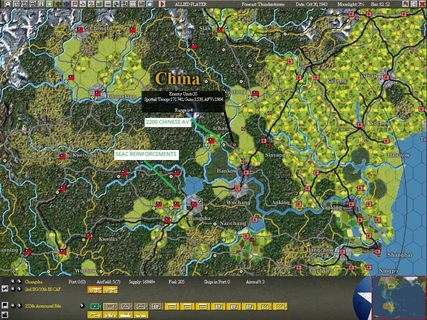Select red plane on blue background icon
Screen dimensions: 427x320
[66, 4]
